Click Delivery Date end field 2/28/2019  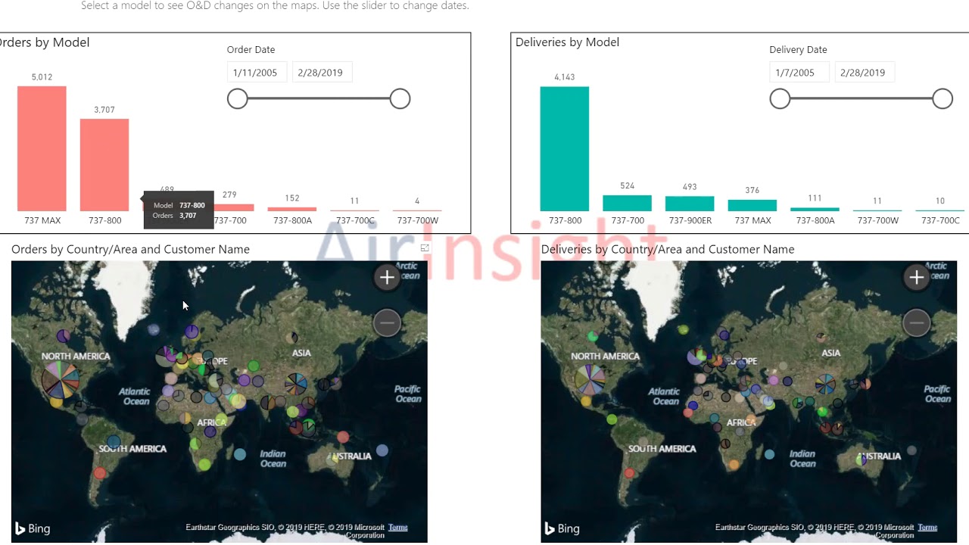865,73
